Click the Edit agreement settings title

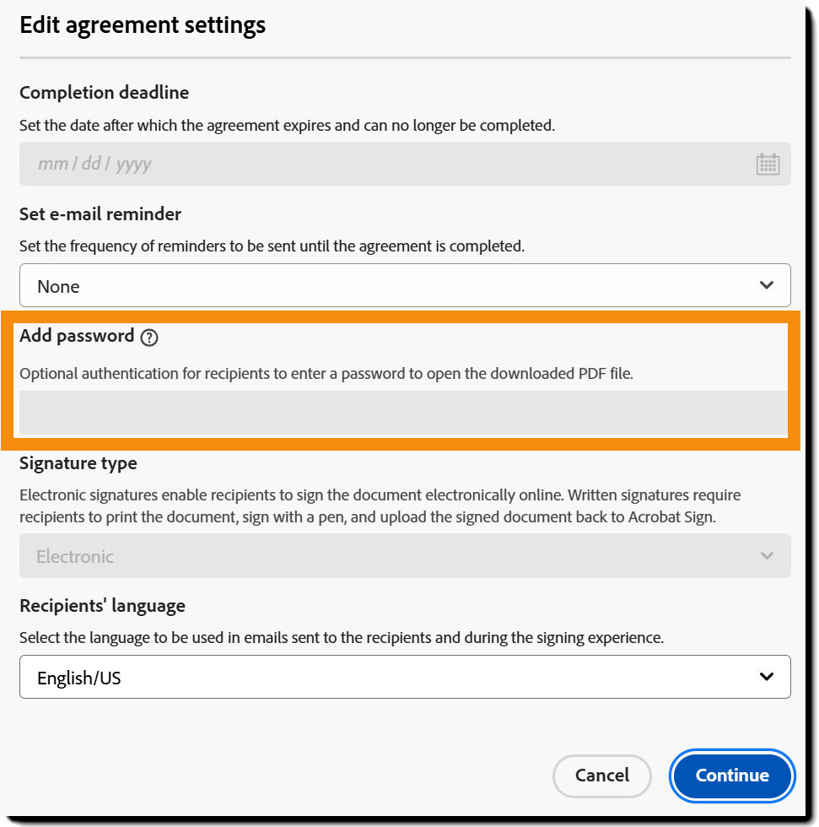click(143, 25)
